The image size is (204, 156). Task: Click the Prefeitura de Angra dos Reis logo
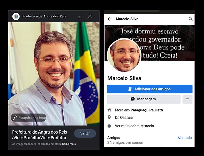[16, 16]
